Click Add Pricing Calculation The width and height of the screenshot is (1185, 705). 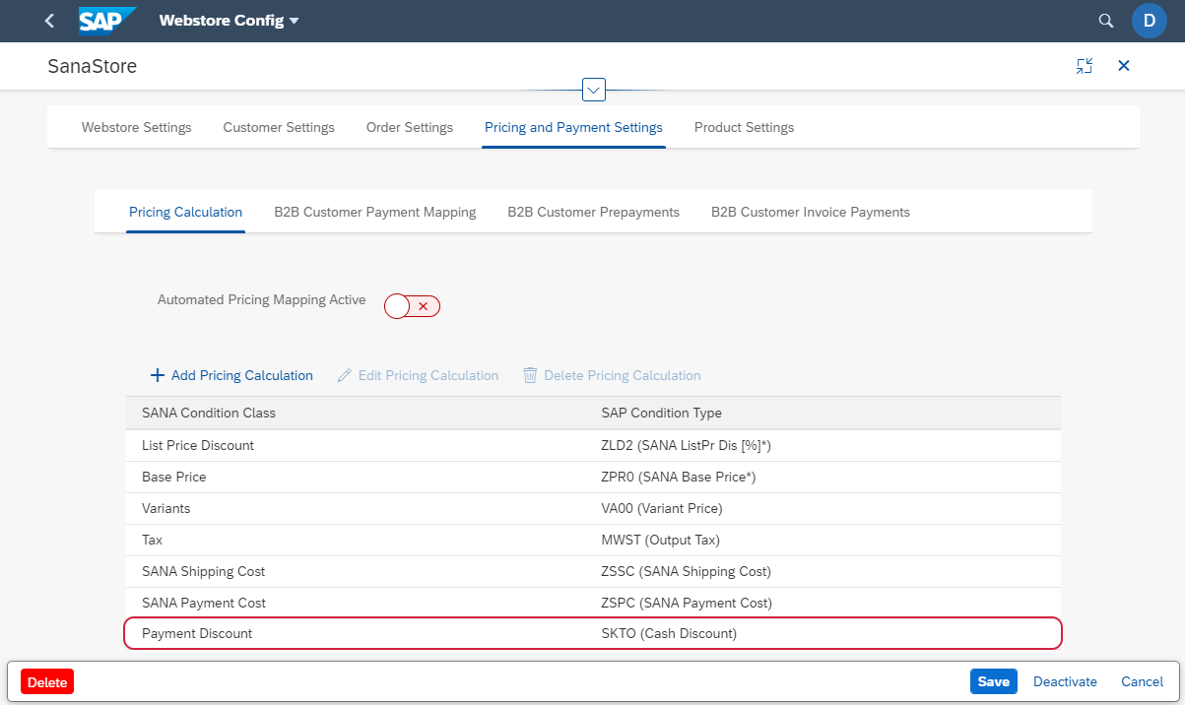click(x=231, y=375)
